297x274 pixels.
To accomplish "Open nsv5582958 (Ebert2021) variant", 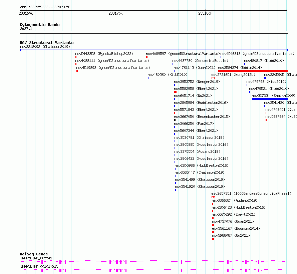I will coord(196,89).
